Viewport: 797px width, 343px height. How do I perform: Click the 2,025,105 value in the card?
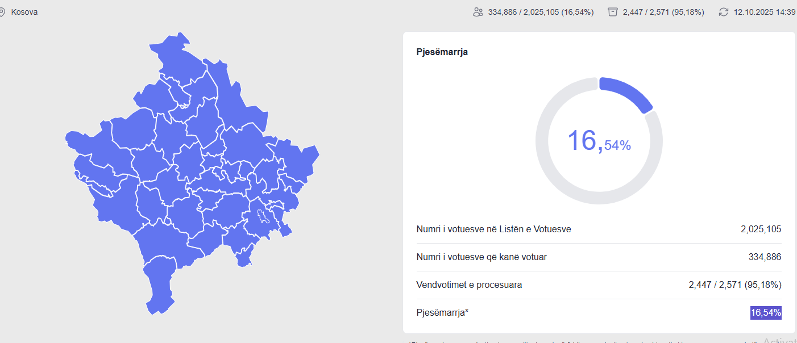(x=761, y=229)
